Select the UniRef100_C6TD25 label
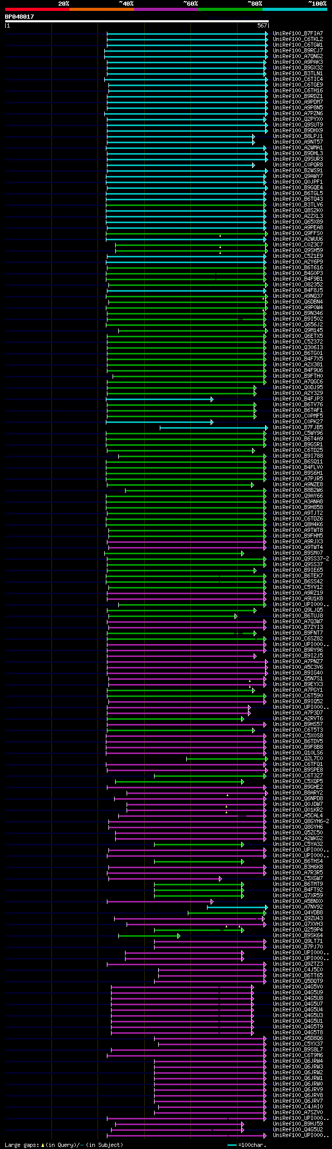The image size is (332, 1149). point(298,450)
